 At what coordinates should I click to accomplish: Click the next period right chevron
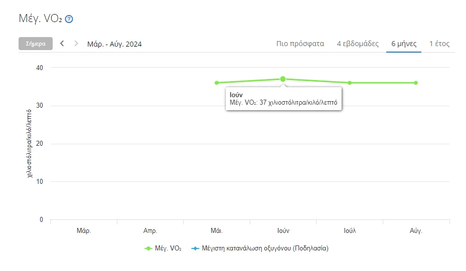click(76, 44)
